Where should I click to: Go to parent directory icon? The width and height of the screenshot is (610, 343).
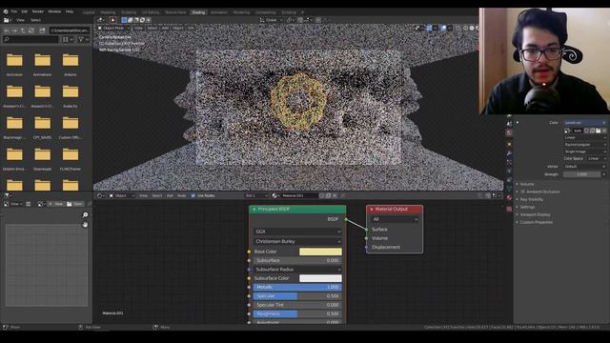click(23, 30)
